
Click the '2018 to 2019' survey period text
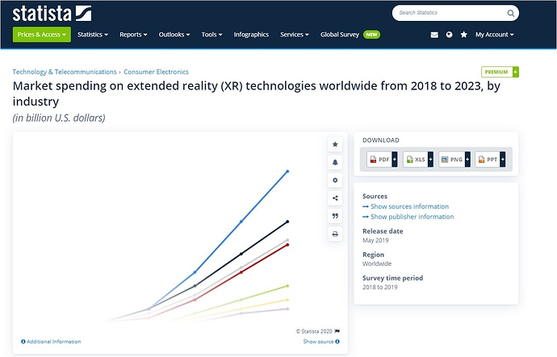[x=379, y=287]
